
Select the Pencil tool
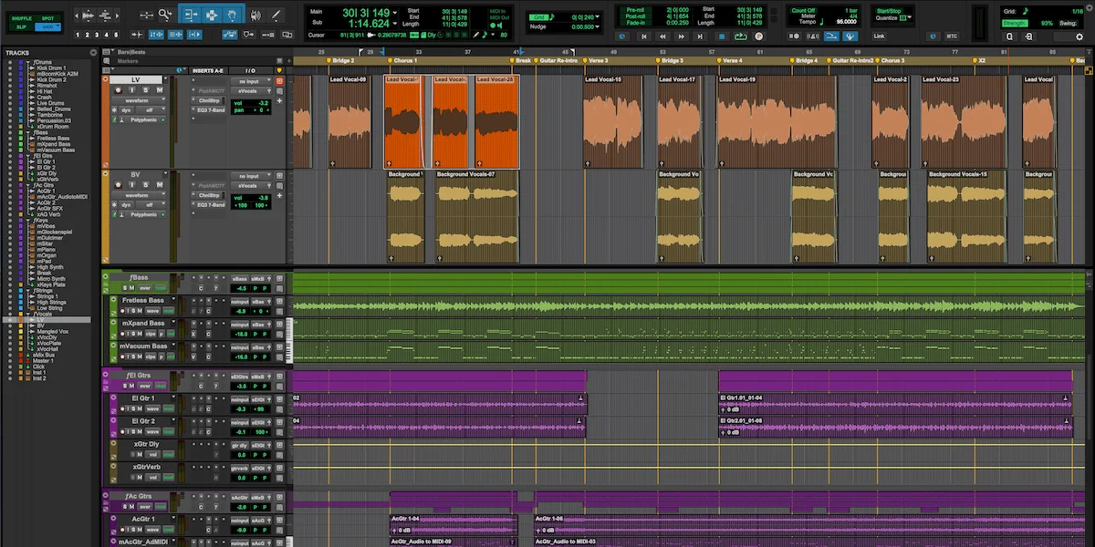coord(276,15)
